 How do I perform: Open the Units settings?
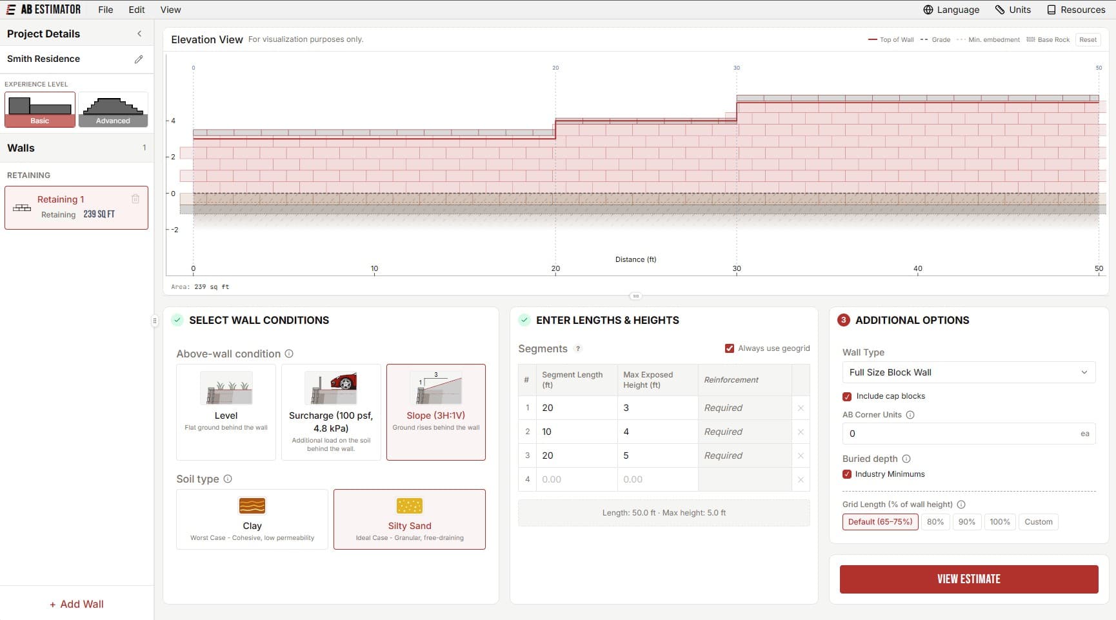click(1013, 10)
